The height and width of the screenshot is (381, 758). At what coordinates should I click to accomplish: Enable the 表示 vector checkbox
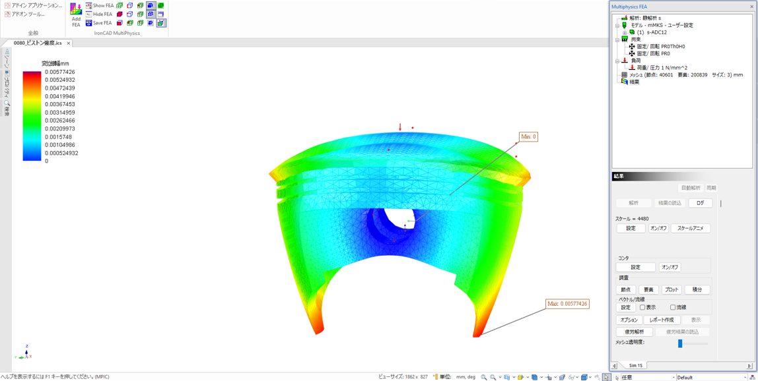pos(642,308)
